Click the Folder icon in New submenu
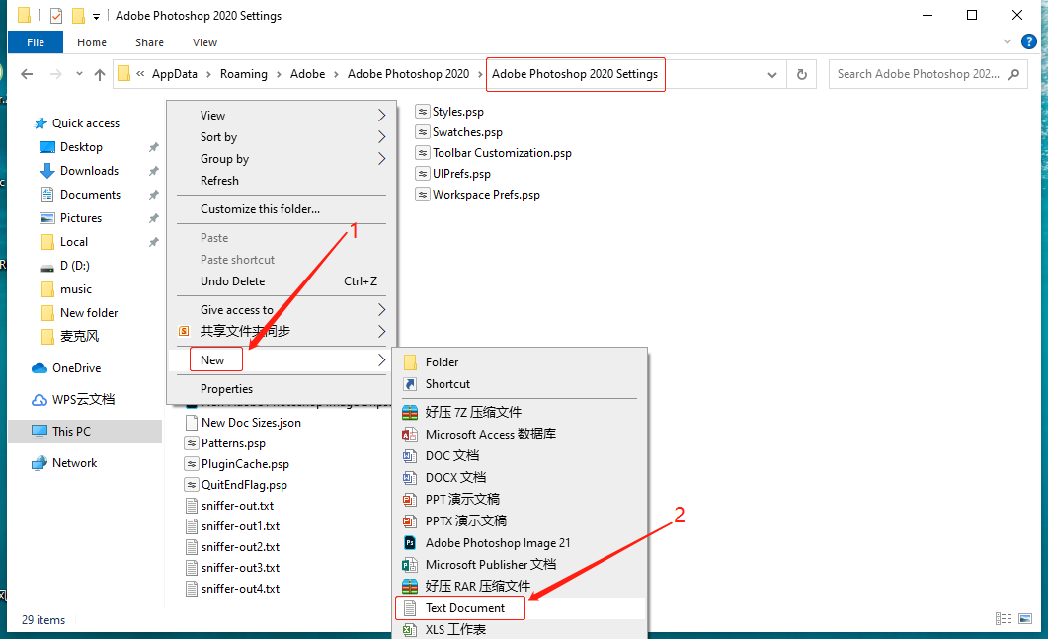The image size is (1048, 639). pos(410,362)
